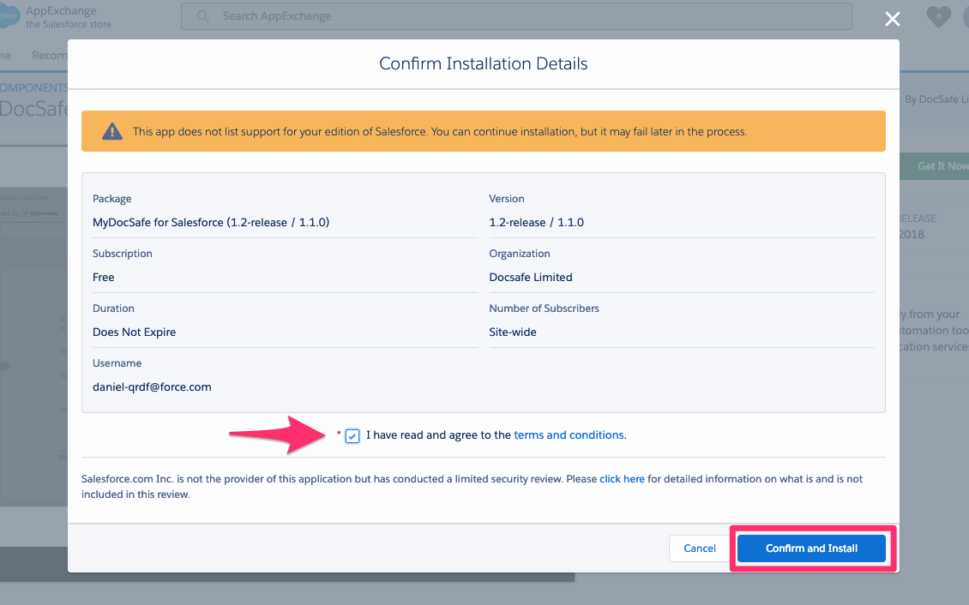Click the Confirm and Install button

pyautogui.click(x=811, y=548)
